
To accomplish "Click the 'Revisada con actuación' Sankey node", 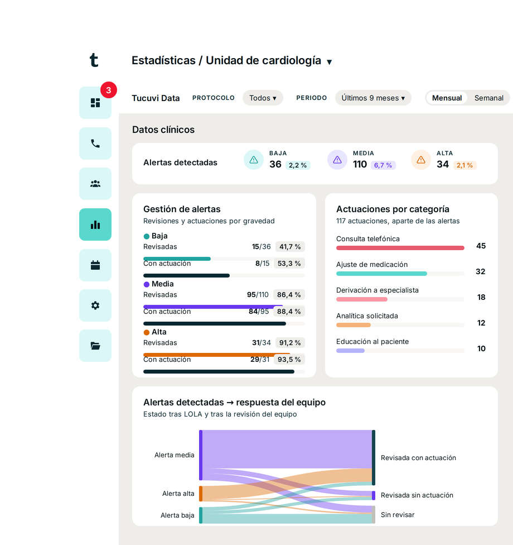I will point(374,457).
